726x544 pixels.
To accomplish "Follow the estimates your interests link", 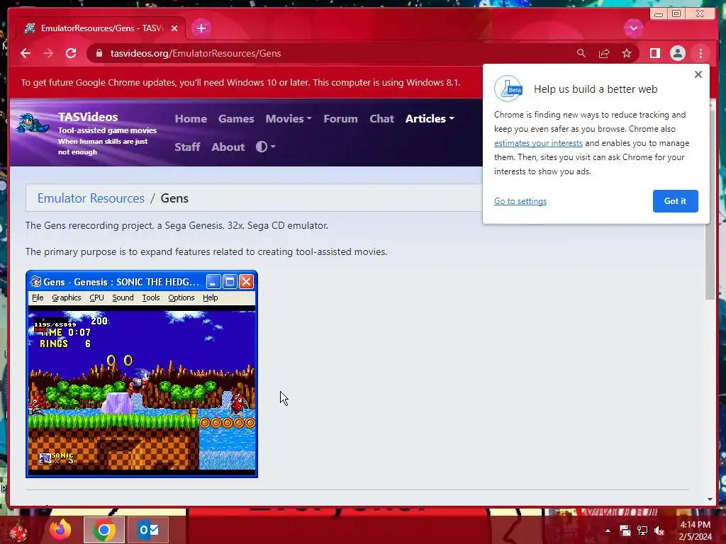I will [538, 143].
